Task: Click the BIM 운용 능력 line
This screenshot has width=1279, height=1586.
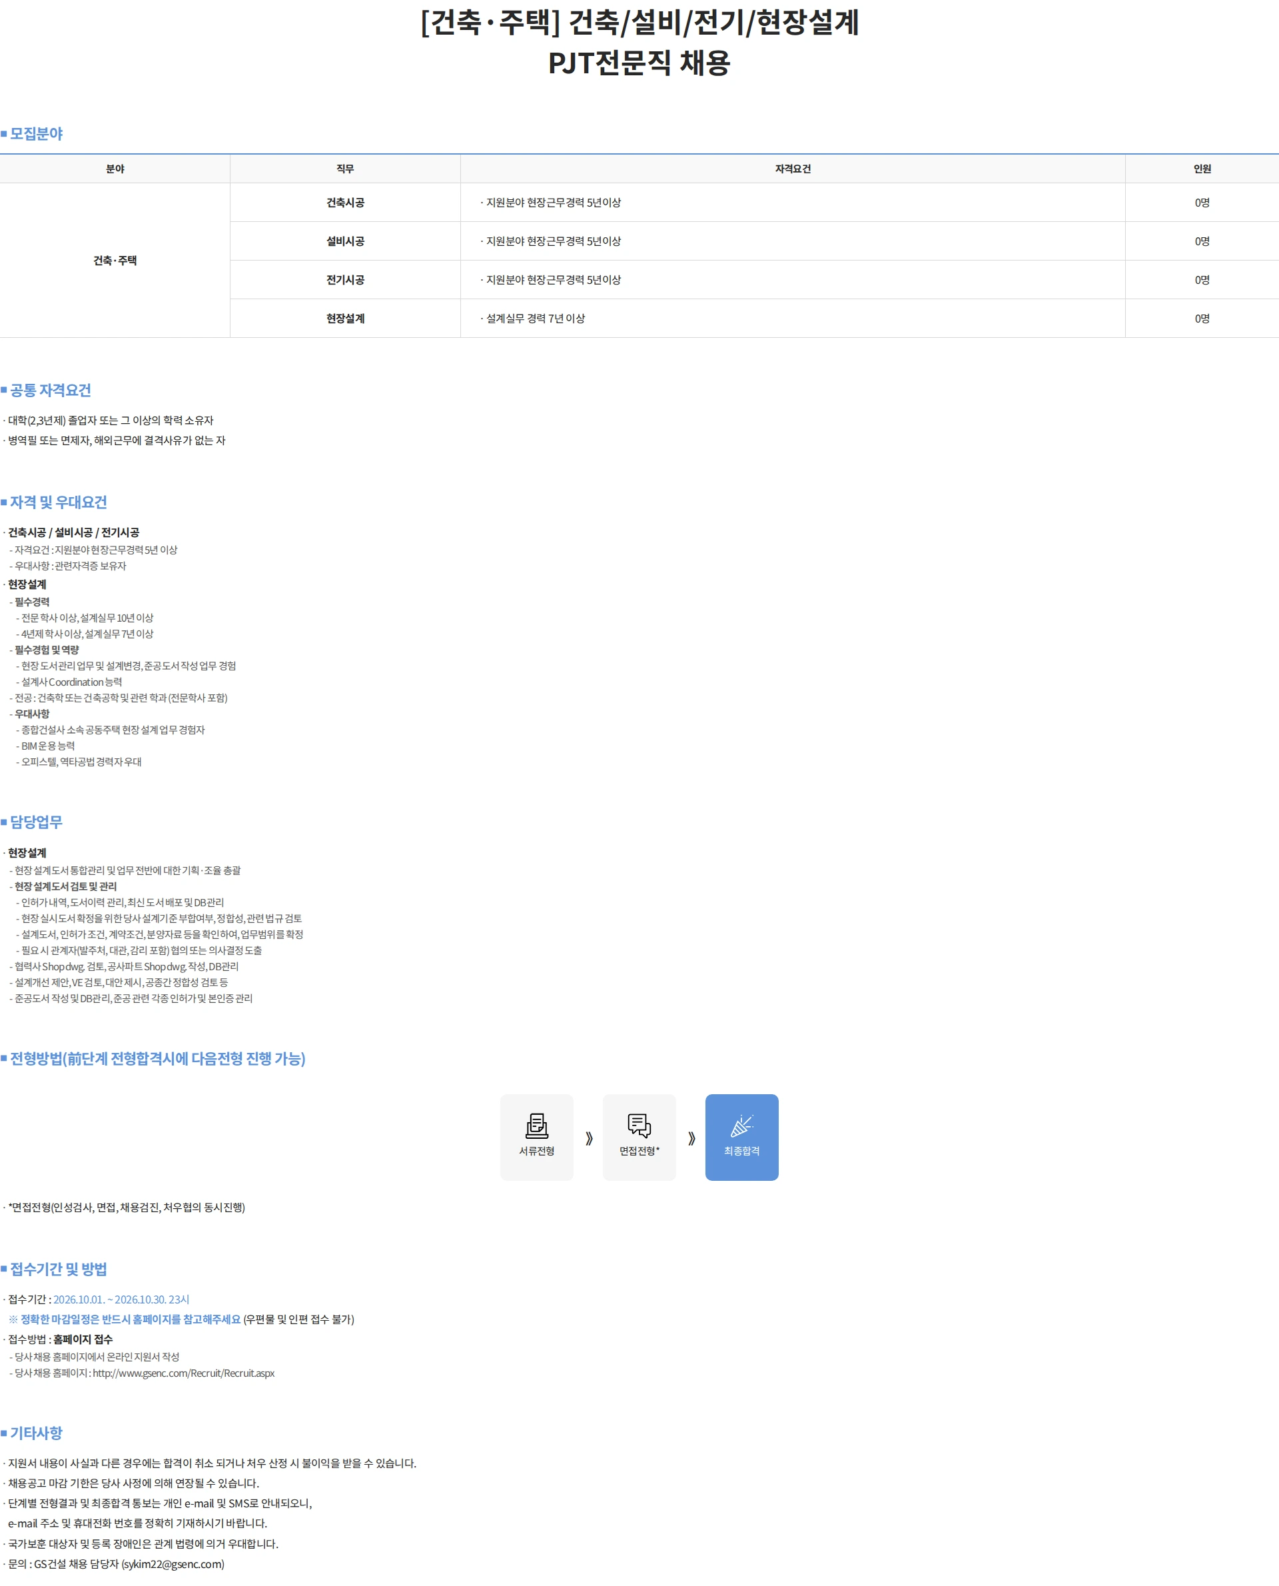Action: [x=48, y=746]
